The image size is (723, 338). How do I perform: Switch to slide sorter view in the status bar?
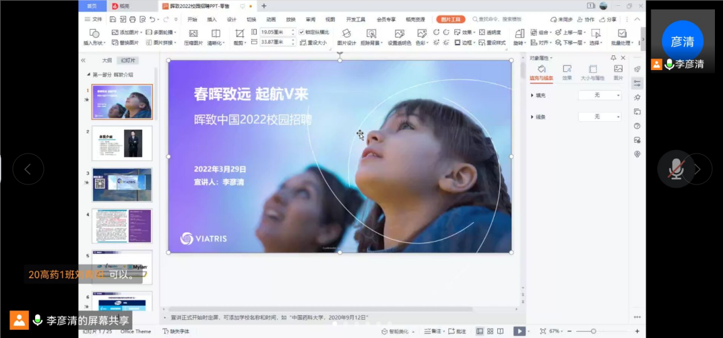(490, 331)
